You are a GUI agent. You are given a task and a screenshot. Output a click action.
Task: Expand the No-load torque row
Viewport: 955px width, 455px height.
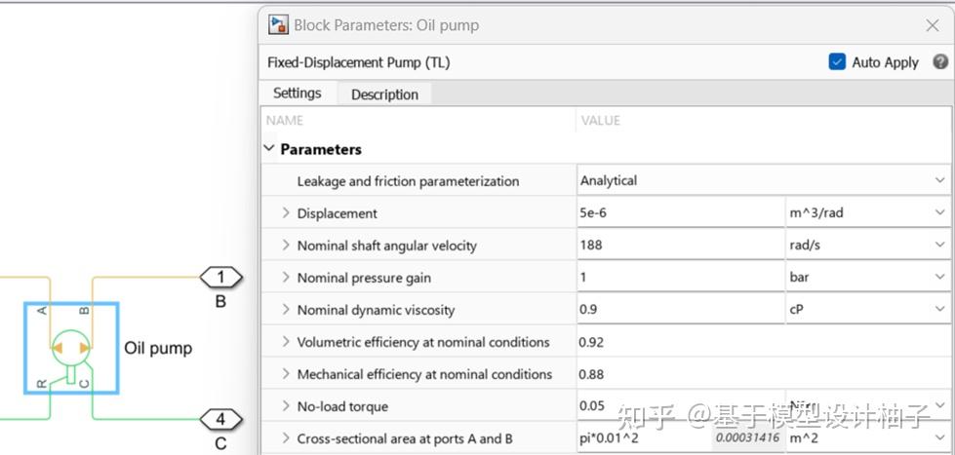pyautogui.click(x=286, y=406)
